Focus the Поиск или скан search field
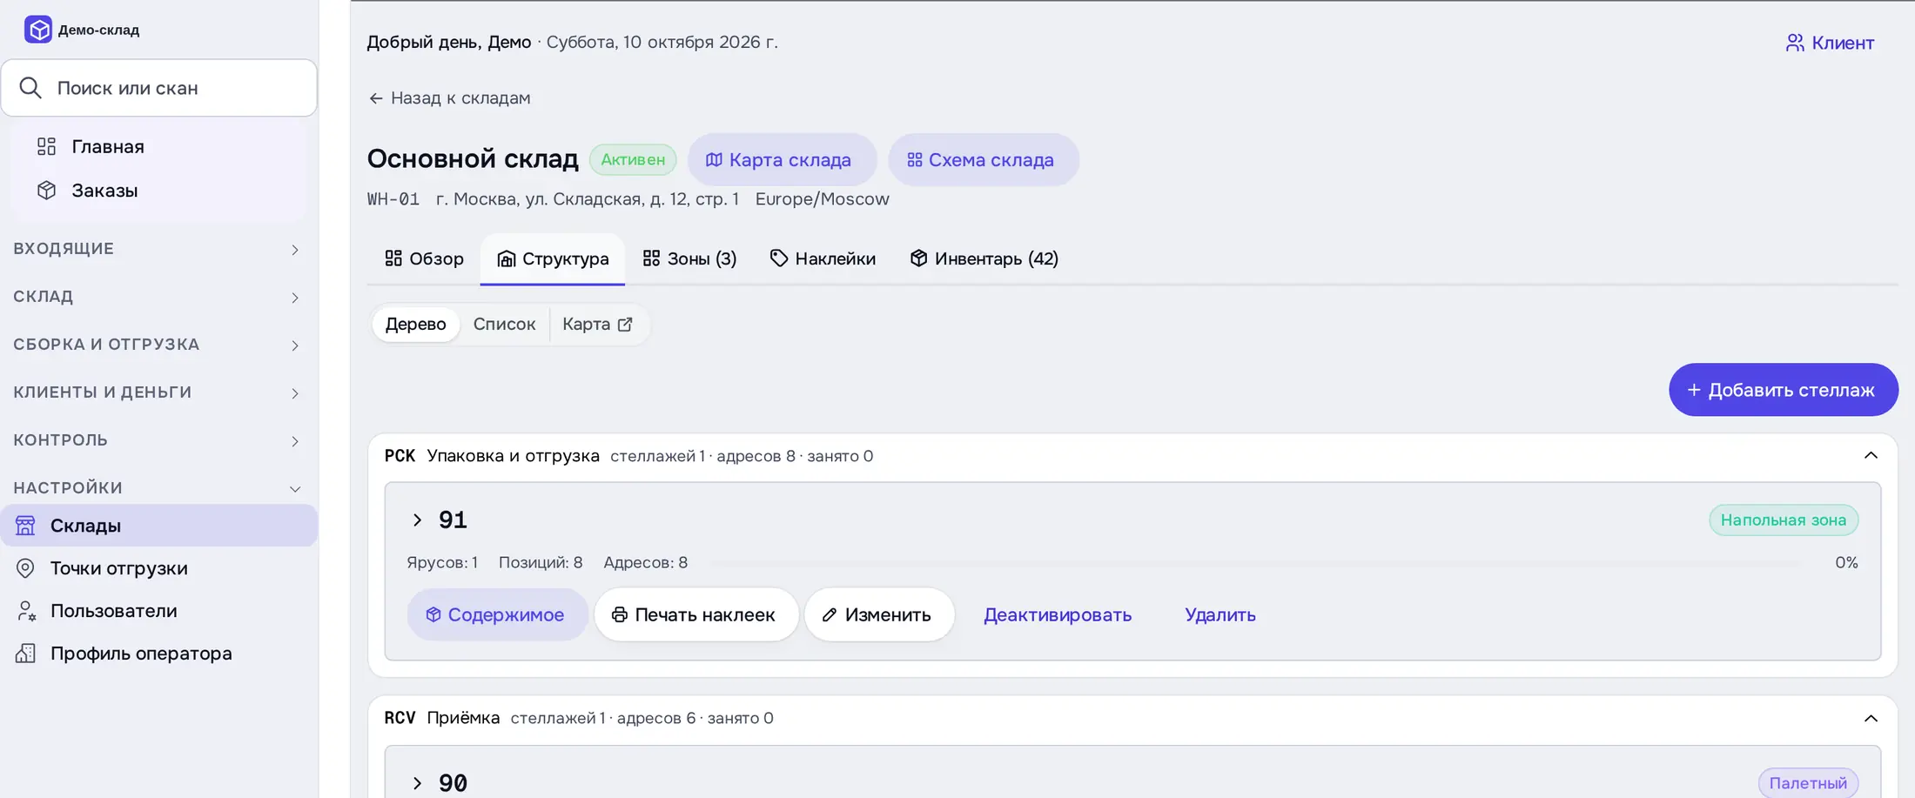 click(159, 88)
